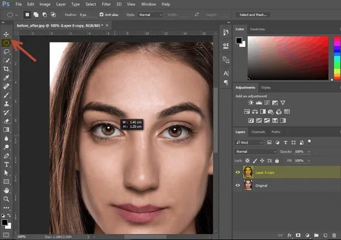Select the Crop tool
341x240 pixels.
[x=6, y=69]
